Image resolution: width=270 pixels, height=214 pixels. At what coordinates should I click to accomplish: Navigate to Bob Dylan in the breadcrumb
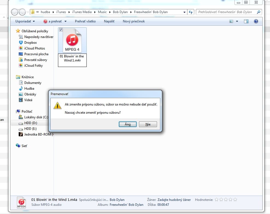(x=120, y=12)
